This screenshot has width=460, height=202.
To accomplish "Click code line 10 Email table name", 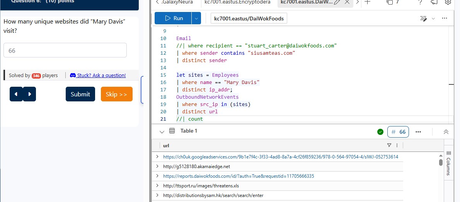I will point(184,38).
